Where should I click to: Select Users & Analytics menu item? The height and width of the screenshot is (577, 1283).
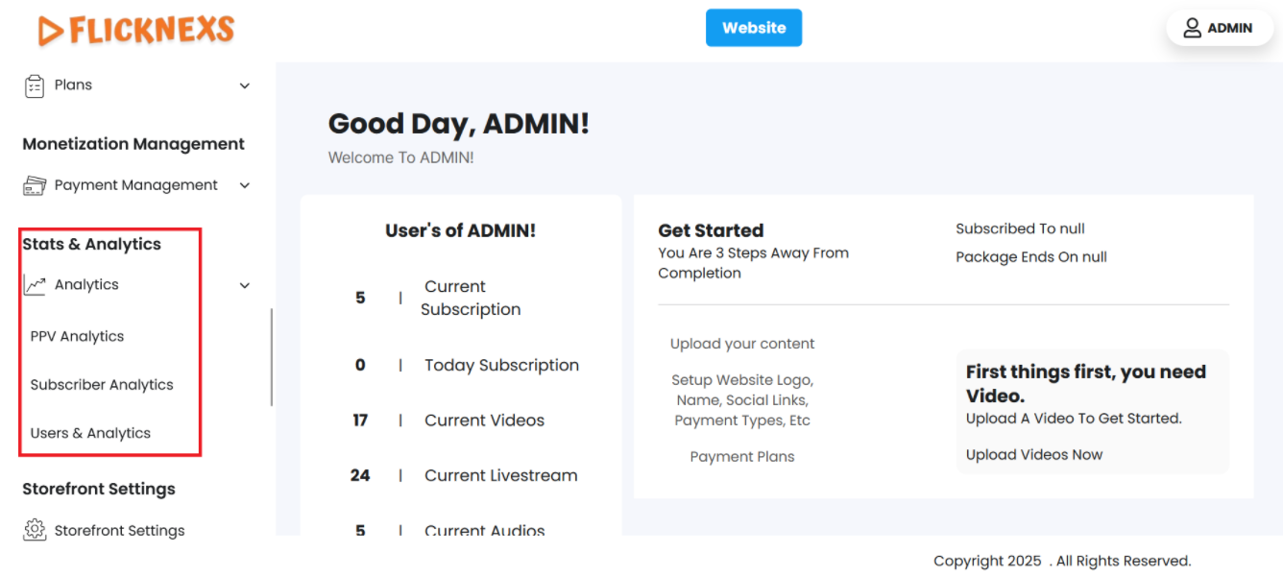[x=90, y=433]
